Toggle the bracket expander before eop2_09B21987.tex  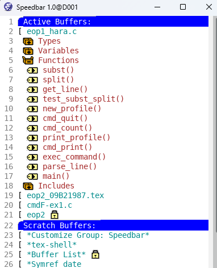click(20, 195)
